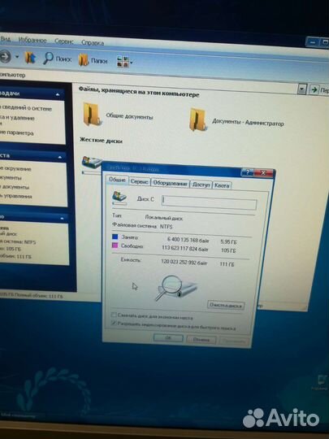Collapse the system tasks (задачи) sidebar section

point(58,94)
